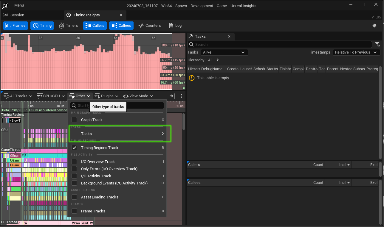Open the three-dot more options menu
This screenshot has height=227, width=384.
pyautogui.click(x=182, y=96)
